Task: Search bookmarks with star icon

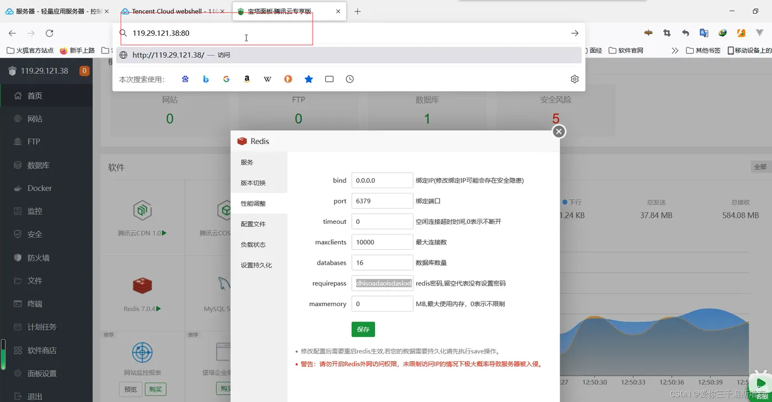Action: point(309,79)
